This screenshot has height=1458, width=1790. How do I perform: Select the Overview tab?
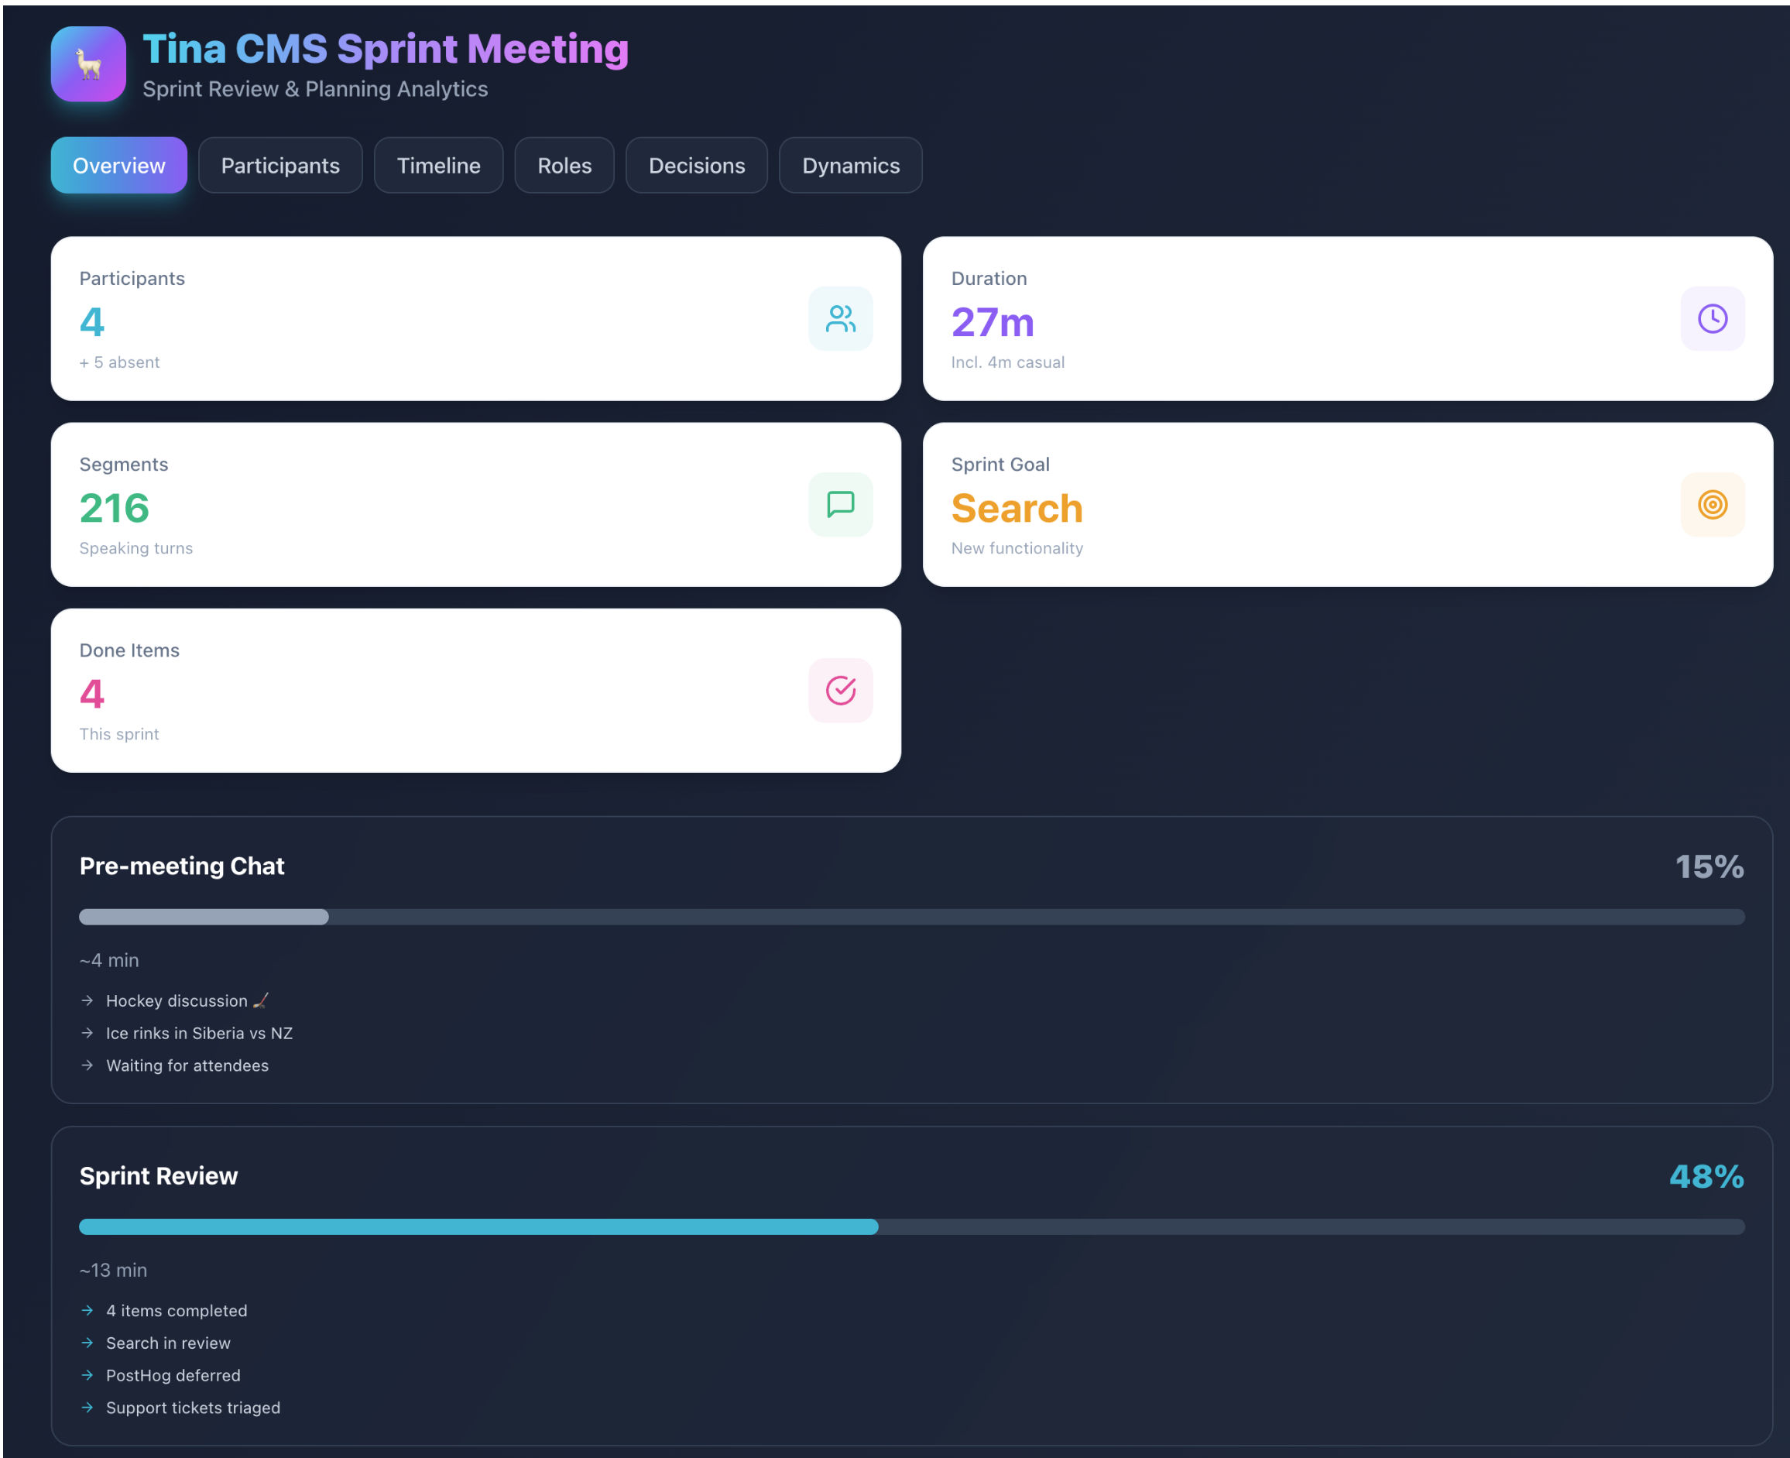[119, 166]
